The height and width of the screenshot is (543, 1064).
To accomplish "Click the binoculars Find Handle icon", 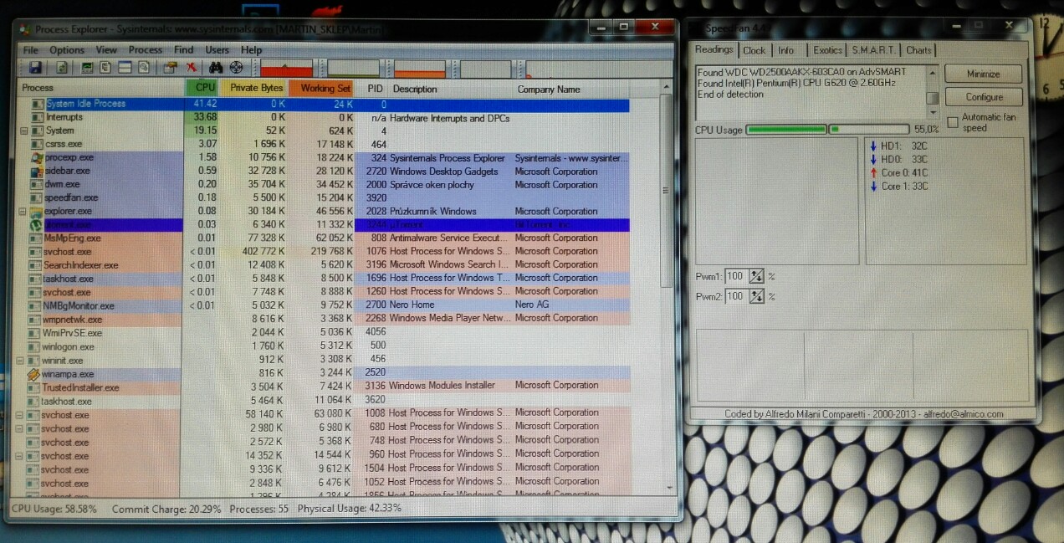I will 216,67.
